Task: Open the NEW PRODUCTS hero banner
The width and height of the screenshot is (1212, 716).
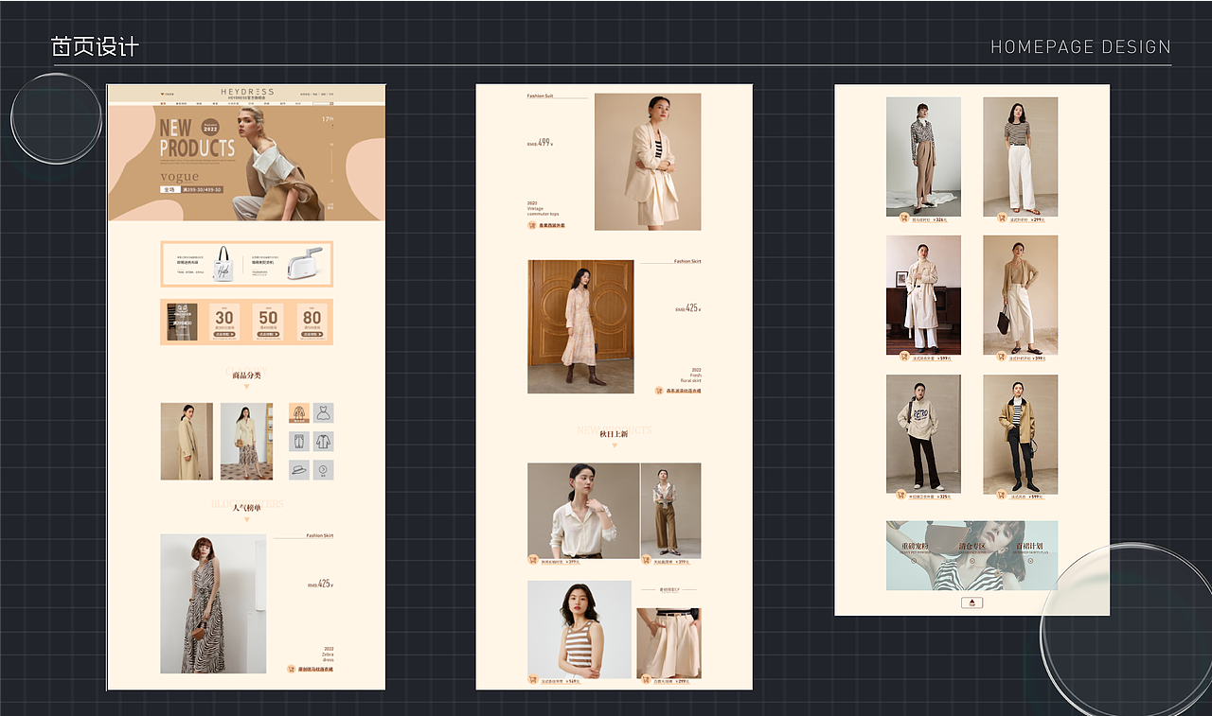Action: (246, 163)
